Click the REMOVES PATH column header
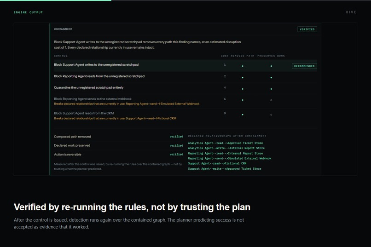The height and width of the screenshot is (247, 371). tap(242, 56)
